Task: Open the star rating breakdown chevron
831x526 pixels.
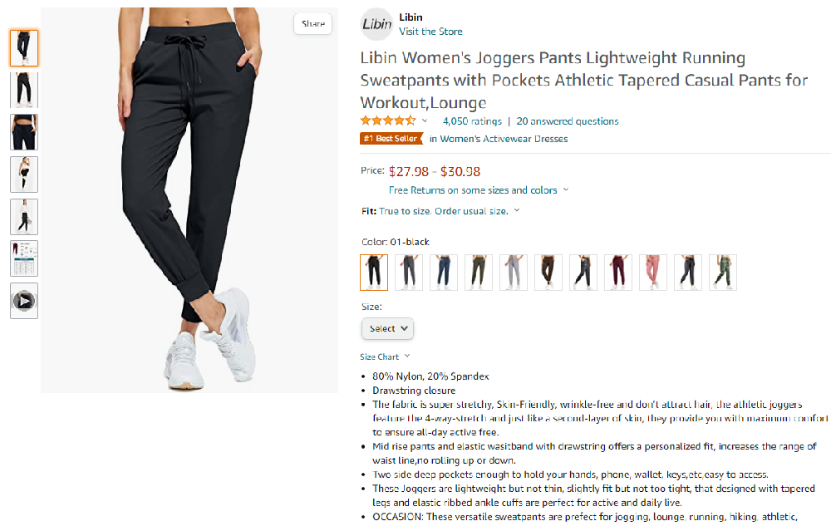Action: [x=425, y=120]
